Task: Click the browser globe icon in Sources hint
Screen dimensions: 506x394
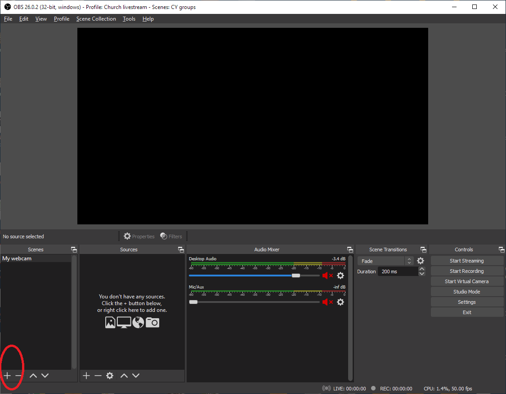Action: (x=138, y=322)
